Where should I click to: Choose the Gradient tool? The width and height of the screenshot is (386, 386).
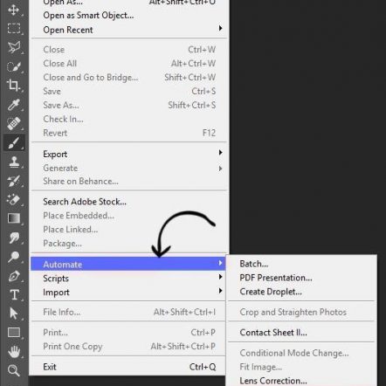click(x=14, y=218)
